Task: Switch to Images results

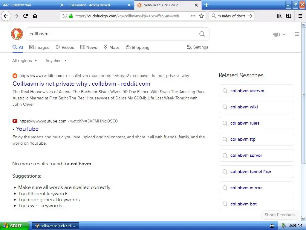Action: point(39,47)
